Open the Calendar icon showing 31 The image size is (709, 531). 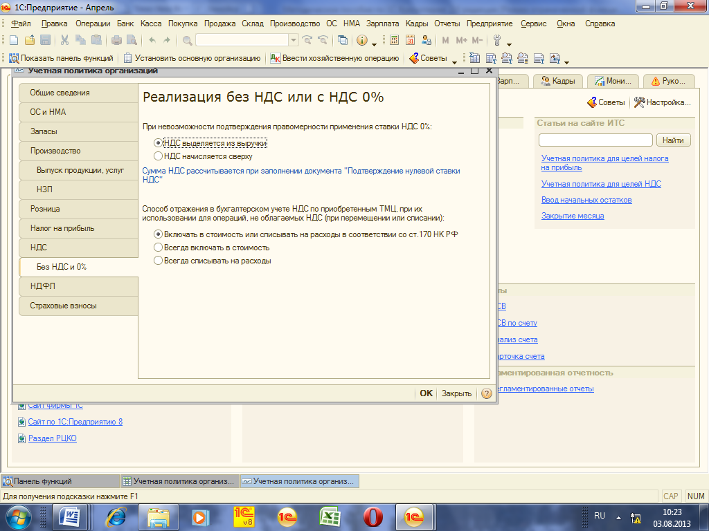410,41
